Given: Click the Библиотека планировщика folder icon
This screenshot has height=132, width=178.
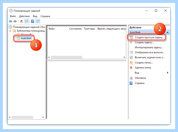Looking at the screenshot, I should point(14,31).
